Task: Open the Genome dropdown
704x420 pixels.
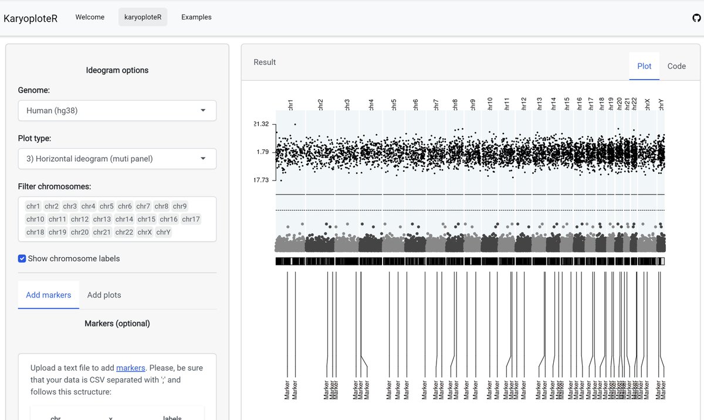Action: click(117, 110)
